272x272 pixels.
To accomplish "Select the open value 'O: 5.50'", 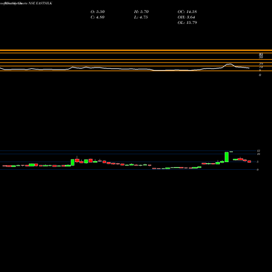I will pyautogui.click(x=97, y=12).
